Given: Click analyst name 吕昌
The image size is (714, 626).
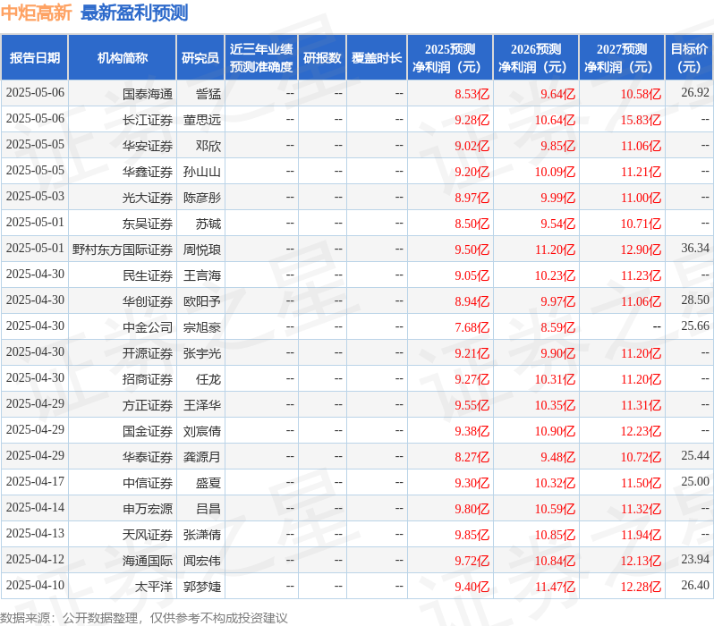Looking at the screenshot, I should (x=208, y=509).
